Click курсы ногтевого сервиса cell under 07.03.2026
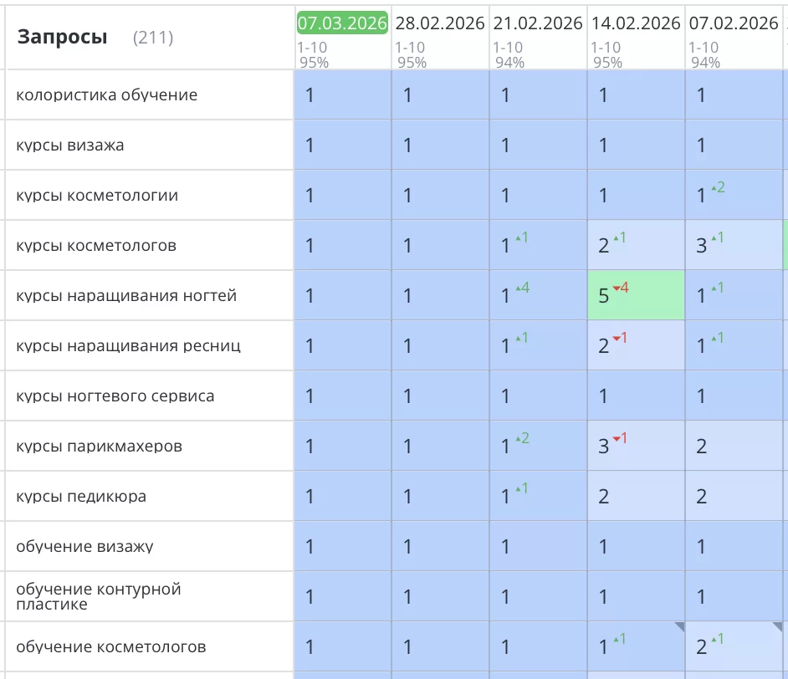The width and height of the screenshot is (788, 679). (x=342, y=396)
